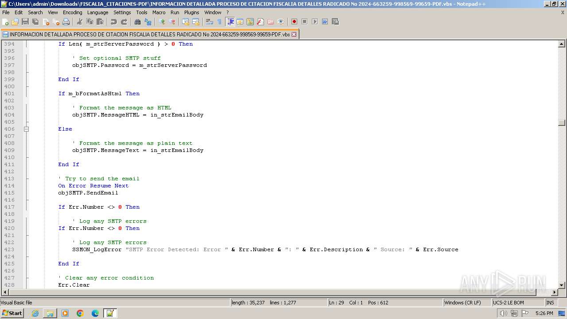Click the Cut scissors icon

(x=80, y=22)
